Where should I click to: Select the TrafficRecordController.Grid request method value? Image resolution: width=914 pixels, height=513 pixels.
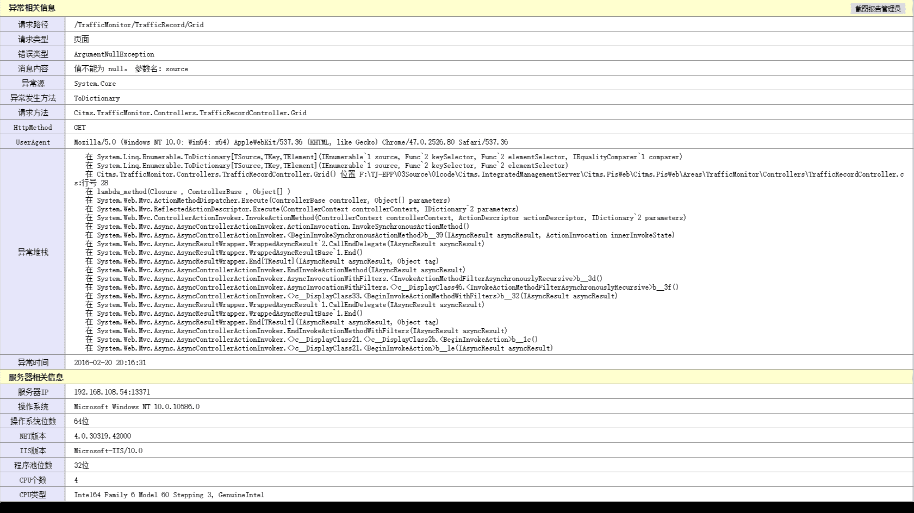(x=190, y=112)
